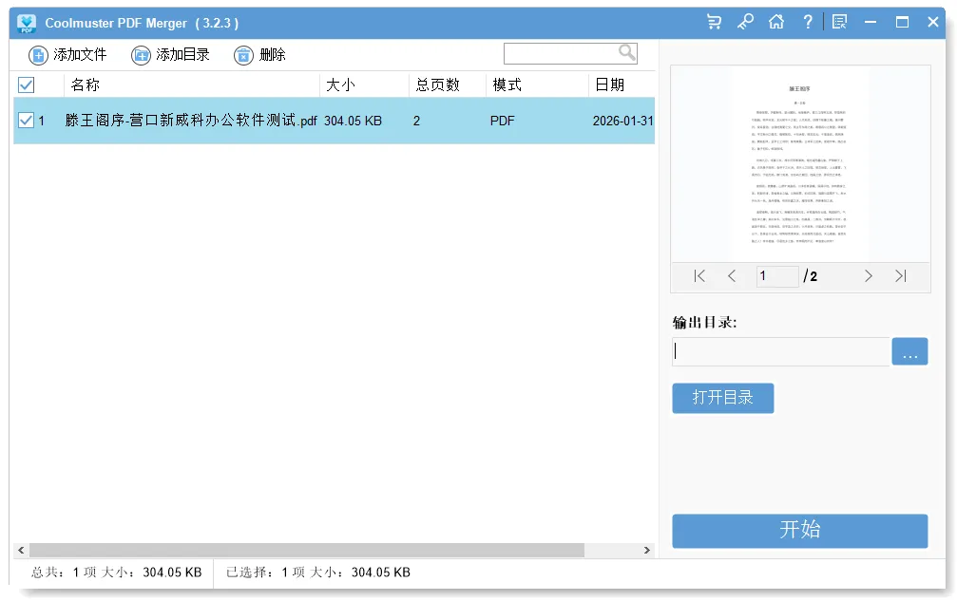957x601 pixels.
Task: Click the 已选择 1 项 status text
Action: click(x=318, y=573)
